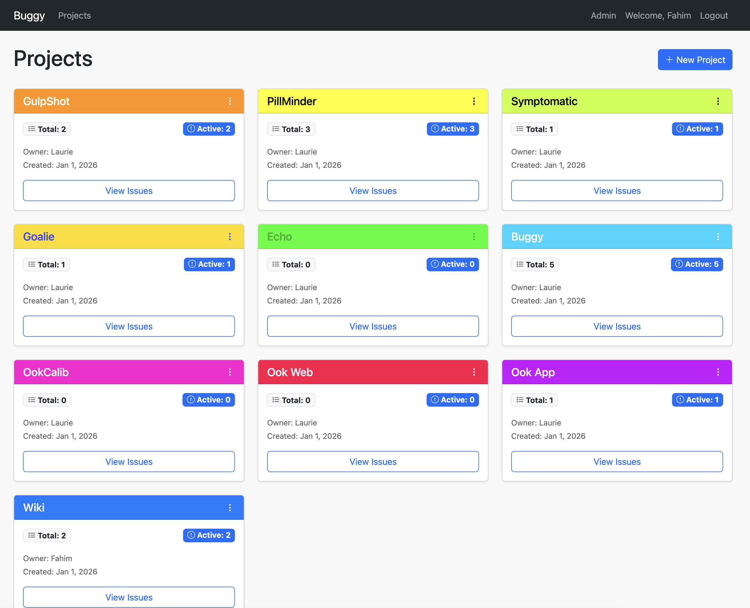Open PillMinder kebab options menu
This screenshot has height=608, width=750.
pos(474,101)
